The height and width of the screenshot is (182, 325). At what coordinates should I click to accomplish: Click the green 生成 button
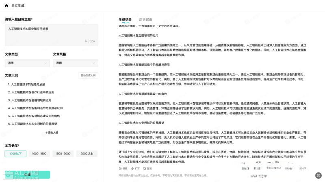27,175
